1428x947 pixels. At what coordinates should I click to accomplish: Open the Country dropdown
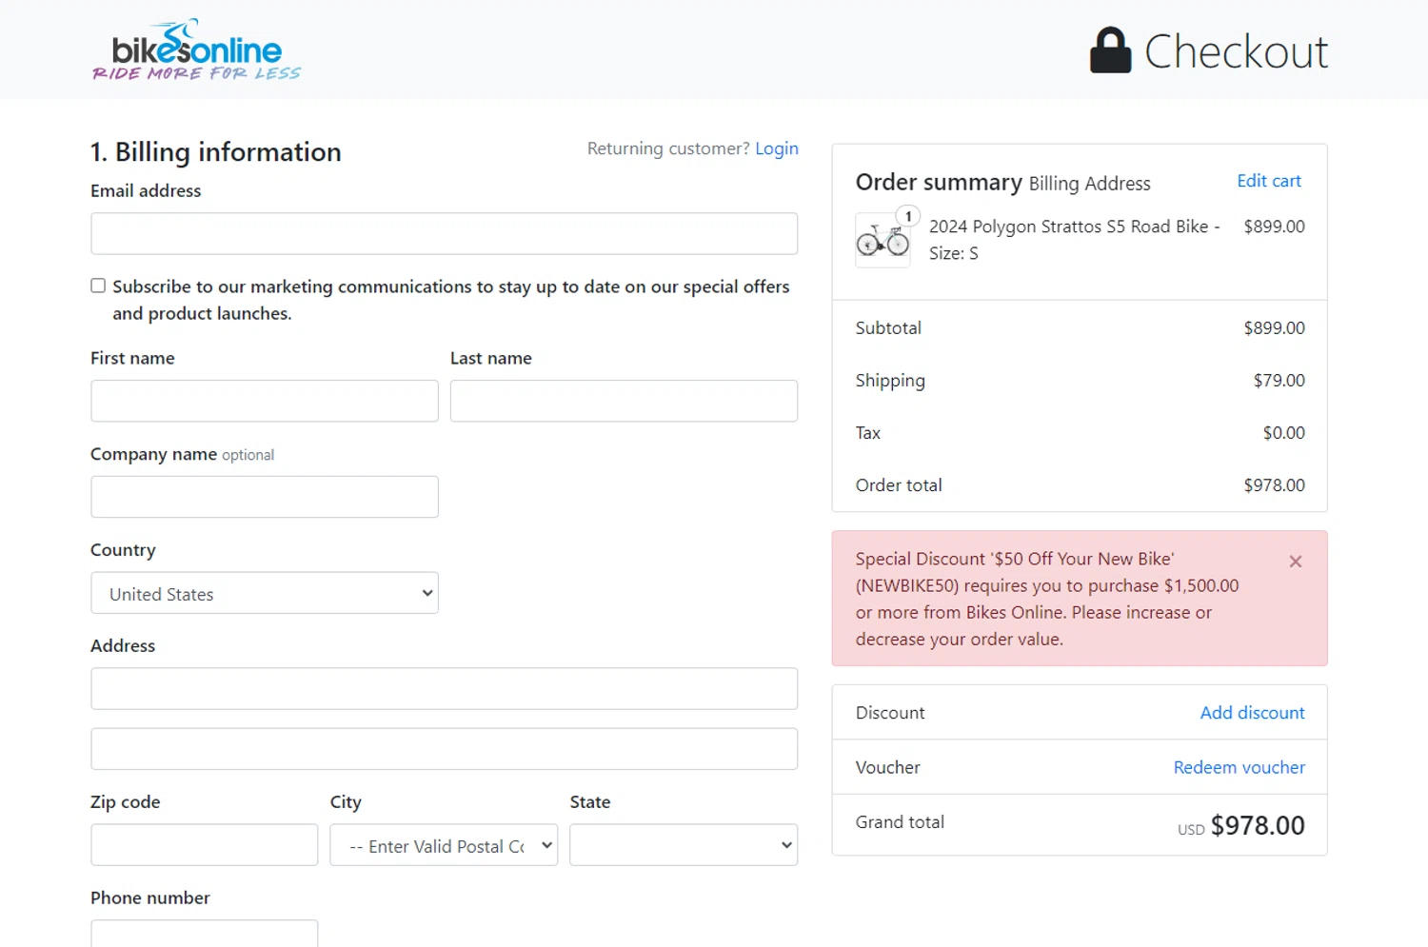coord(265,593)
